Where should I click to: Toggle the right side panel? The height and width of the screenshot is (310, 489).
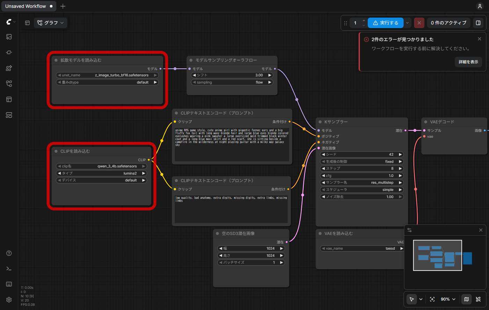pyautogui.click(x=478, y=23)
